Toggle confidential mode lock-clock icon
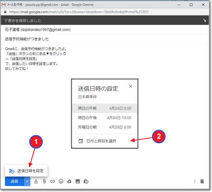Viewport: 212px width, 192px height. [86, 181]
